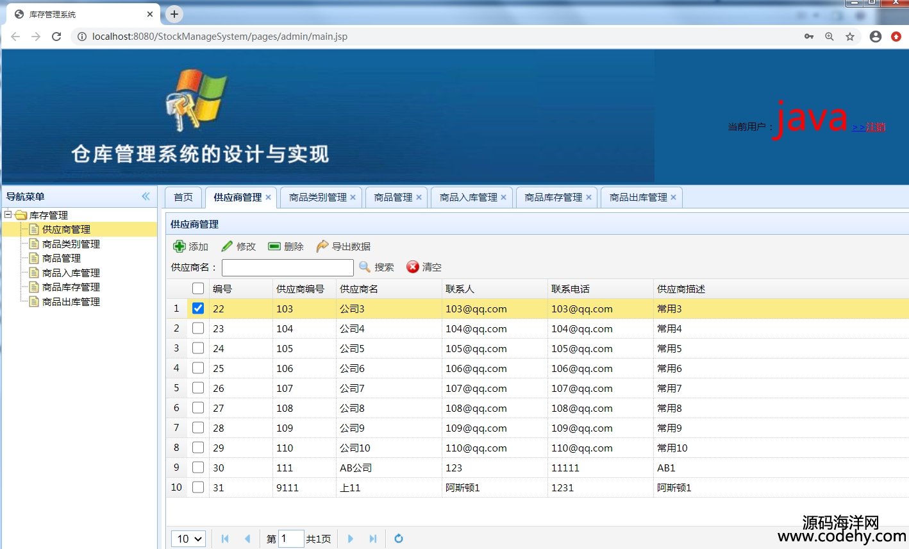This screenshot has width=909, height=549.
Task: Open the page size dropdown showing 10
Action: [188, 539]
